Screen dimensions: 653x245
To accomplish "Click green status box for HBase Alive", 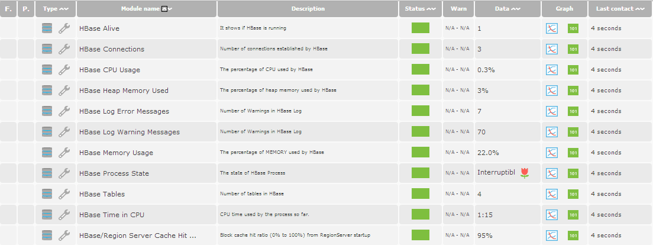I will pos(420,28).
